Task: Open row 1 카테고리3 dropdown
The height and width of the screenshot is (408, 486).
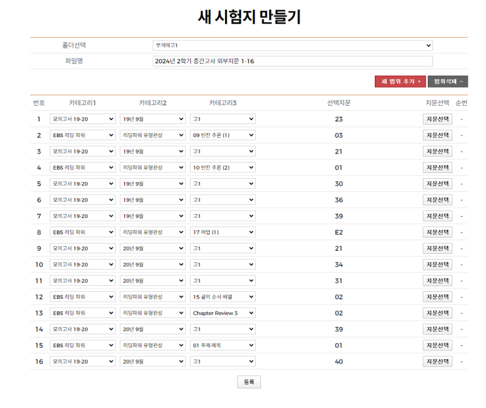Action: [x=222, y=119]
